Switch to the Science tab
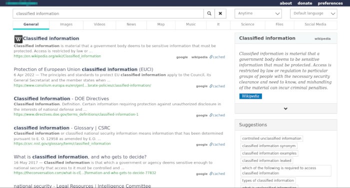 click(247, 24)
